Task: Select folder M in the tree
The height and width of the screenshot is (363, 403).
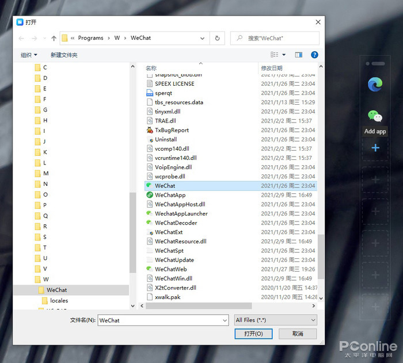Action: 42,173
